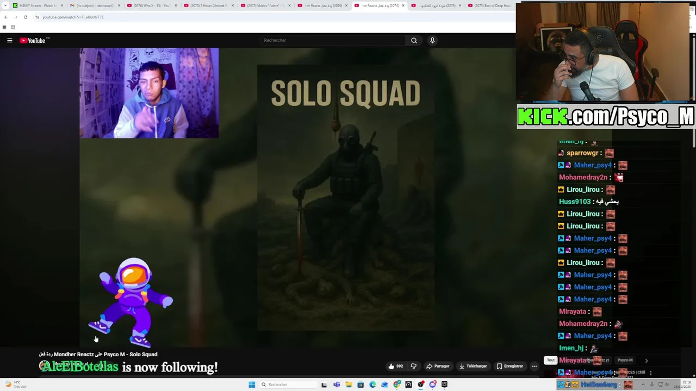
Task: Select the Tout filter chip
Action: 551,360
